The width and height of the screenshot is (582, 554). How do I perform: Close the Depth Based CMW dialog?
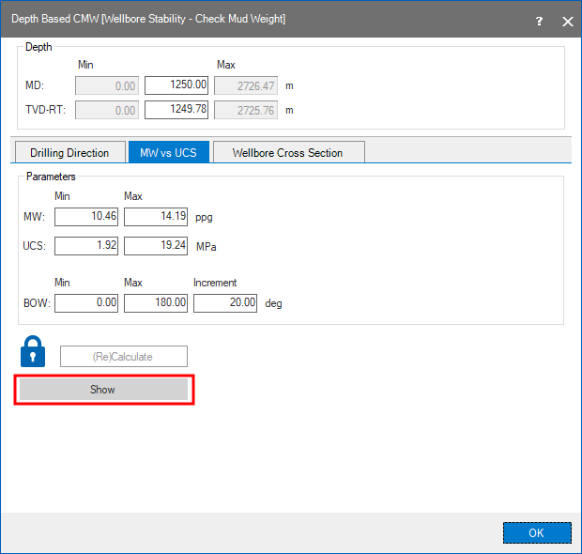(x=566, y=20)
